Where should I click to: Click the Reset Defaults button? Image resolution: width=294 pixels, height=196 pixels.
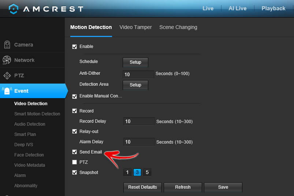tap(142, 187)
